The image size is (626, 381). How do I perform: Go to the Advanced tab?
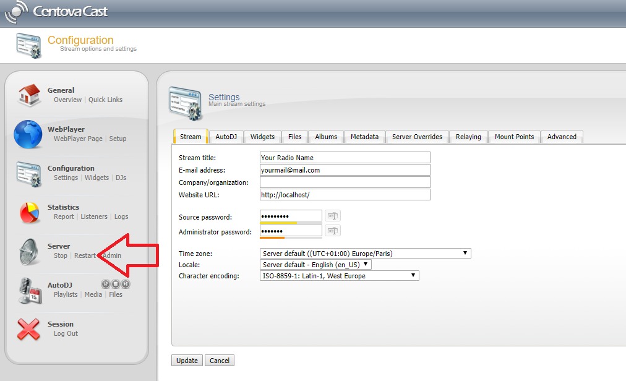[x=562, y=137]
